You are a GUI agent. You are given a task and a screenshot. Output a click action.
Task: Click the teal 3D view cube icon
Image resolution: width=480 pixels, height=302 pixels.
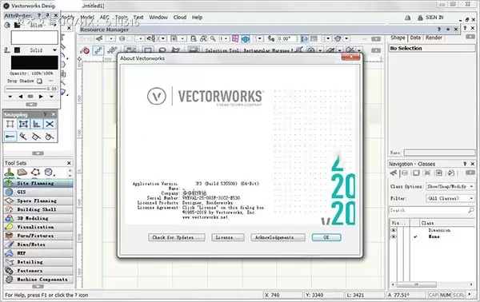point(246,39)
